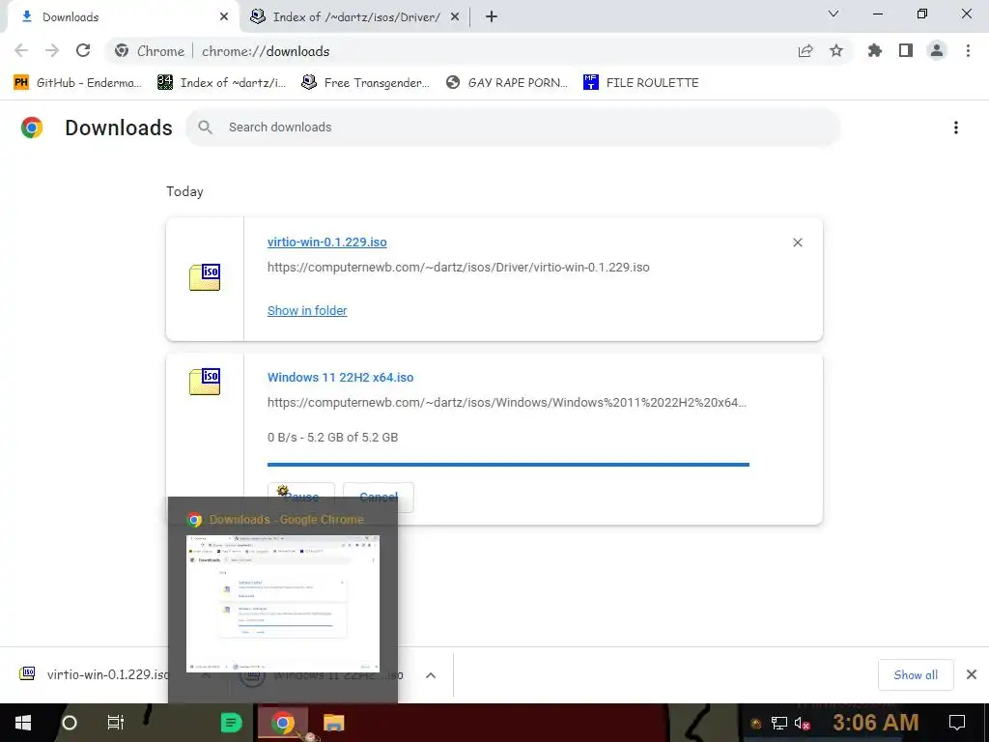The image size is (989, 742).
Task: Click the Windows 11 download progress bar
Action: coord(508,465)
